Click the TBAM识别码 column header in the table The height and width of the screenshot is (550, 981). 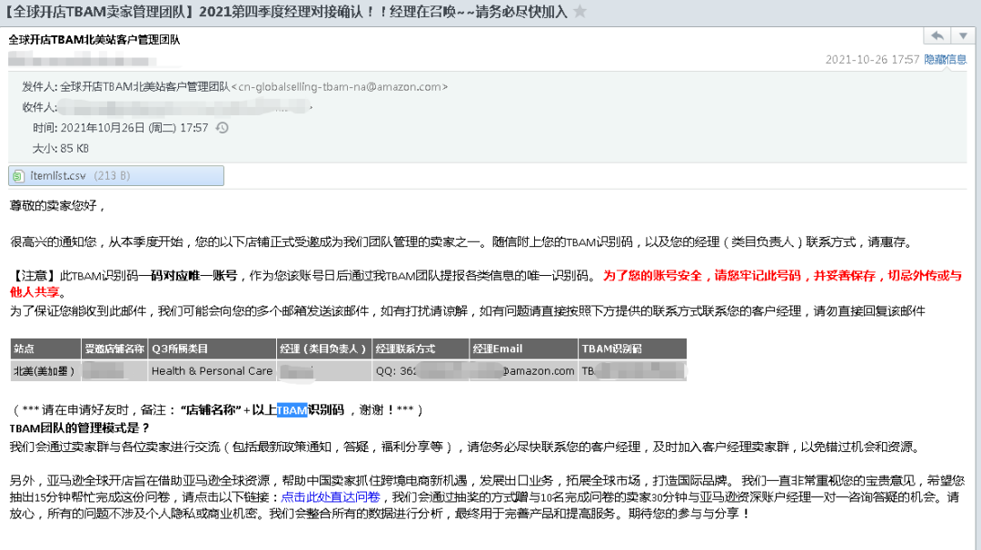pyautogui.click(x=614, y=349)
